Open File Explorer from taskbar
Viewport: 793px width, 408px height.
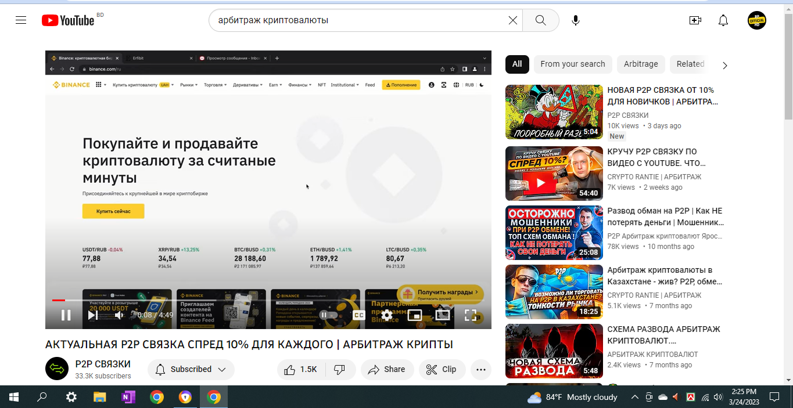coord(100,397)
